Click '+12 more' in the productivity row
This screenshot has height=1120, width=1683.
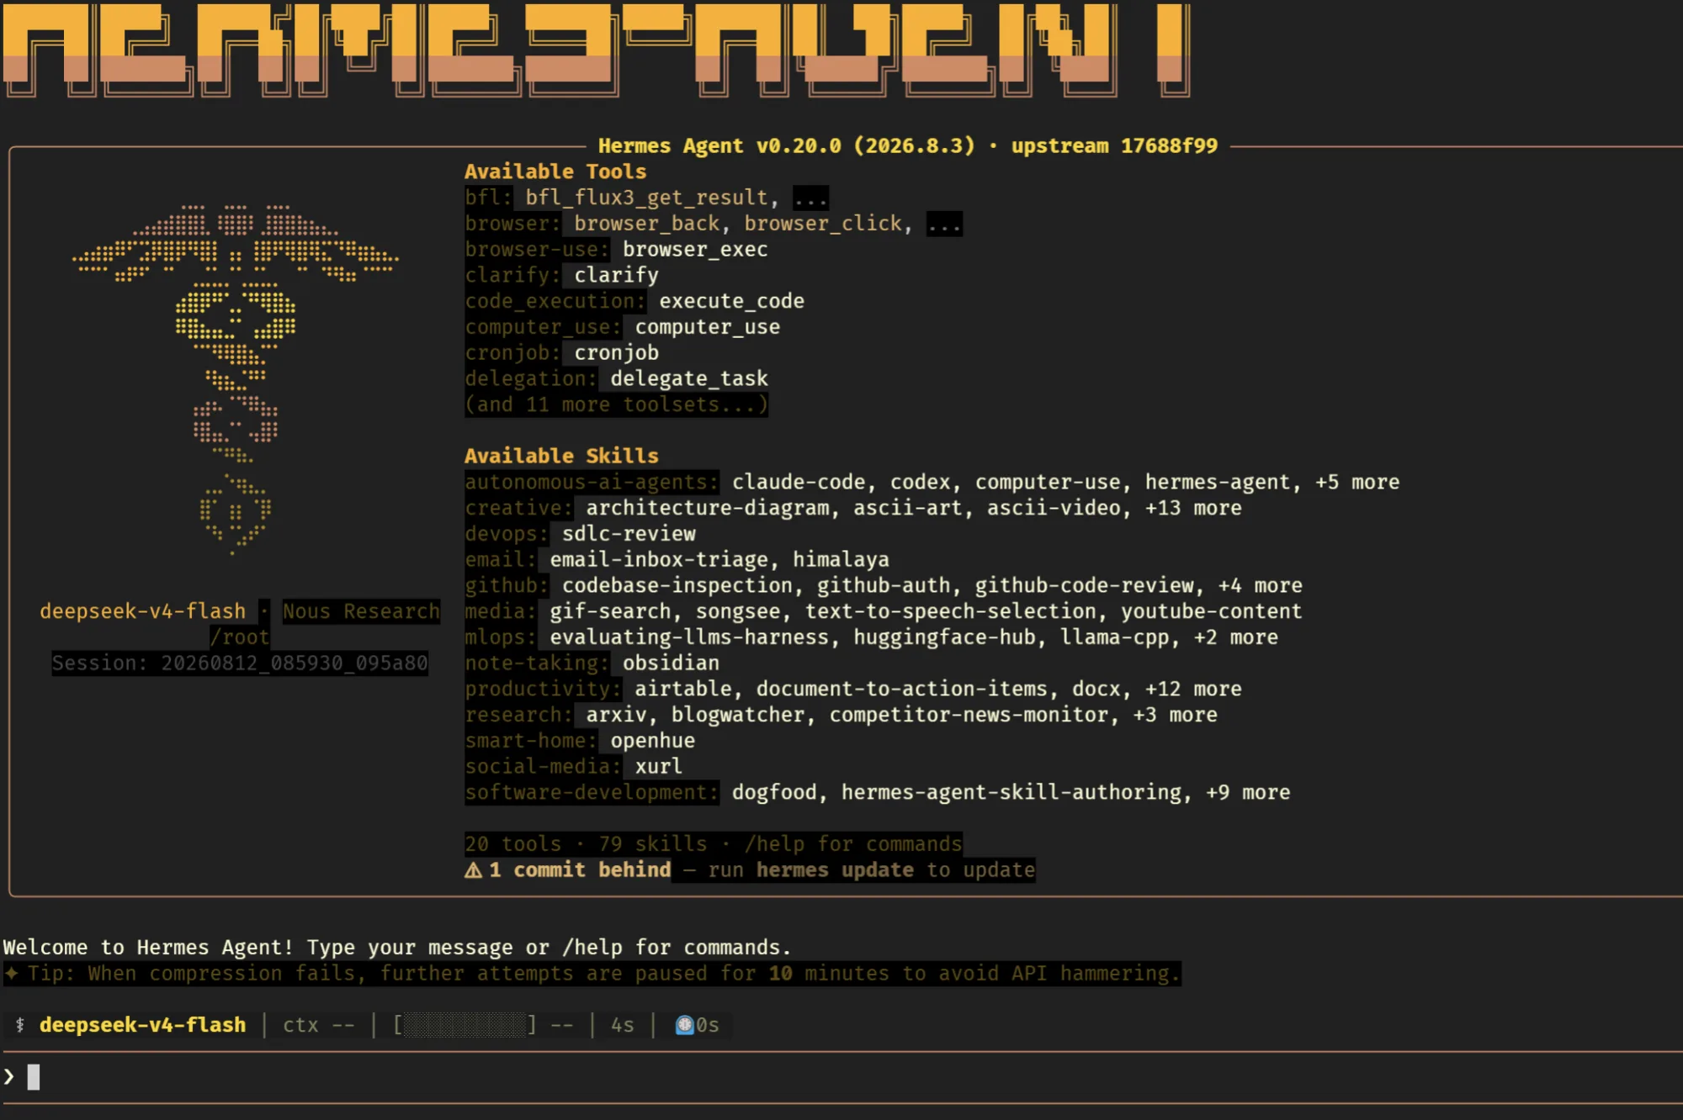pyautogui.click(x=1193, y=689)
